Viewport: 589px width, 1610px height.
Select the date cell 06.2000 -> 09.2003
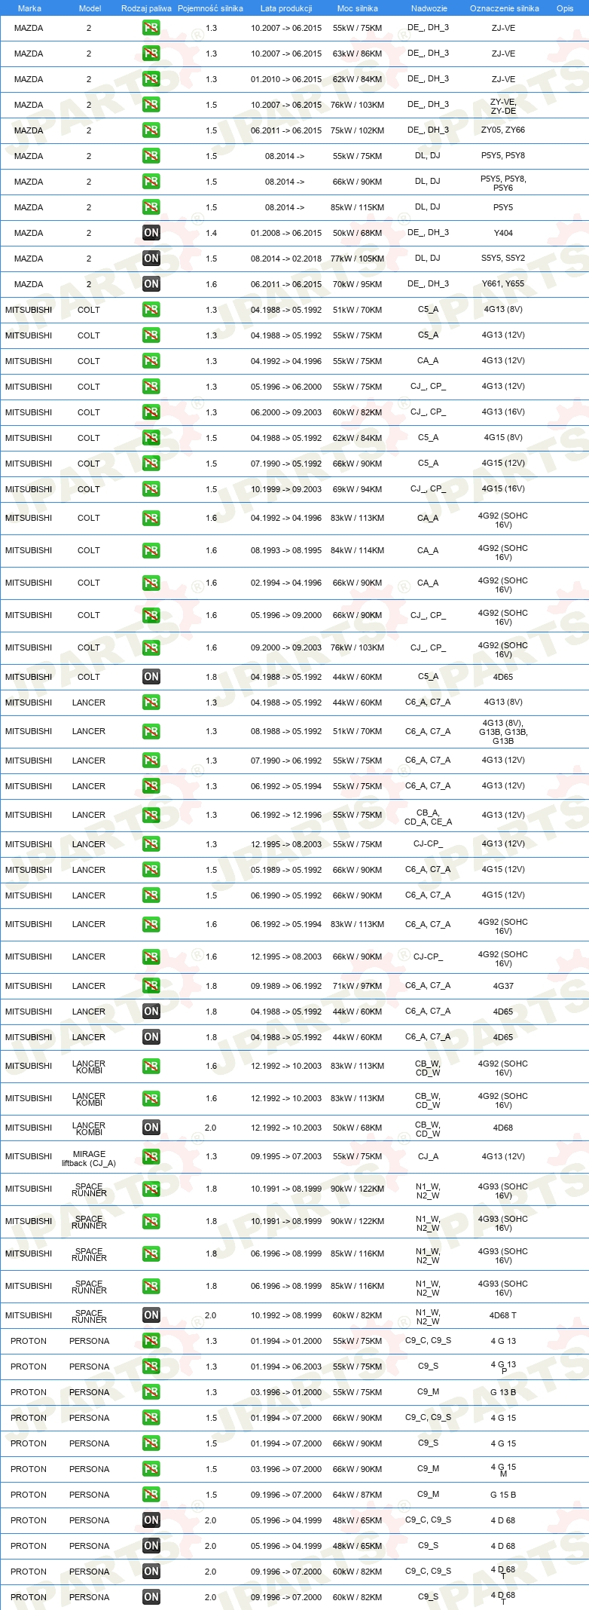click(286, 412)
